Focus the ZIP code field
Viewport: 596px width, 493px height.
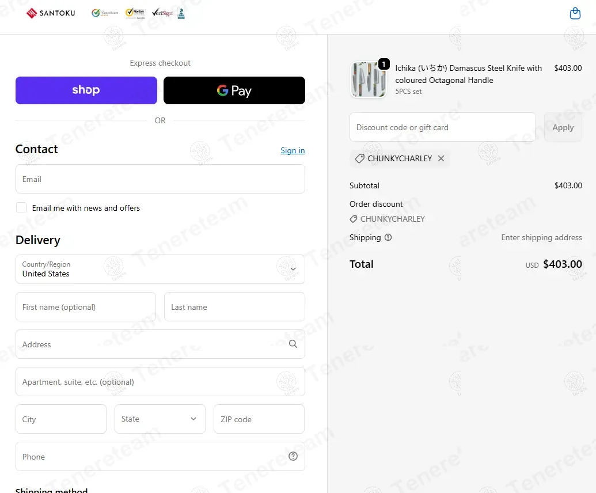(x=259, y=419)
